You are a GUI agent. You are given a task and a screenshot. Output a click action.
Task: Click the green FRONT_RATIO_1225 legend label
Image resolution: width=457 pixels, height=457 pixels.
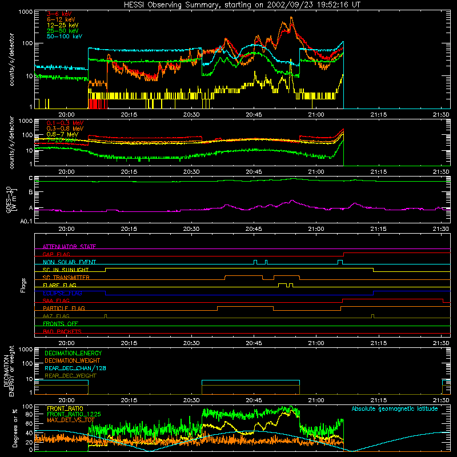[x=74, y=414]
